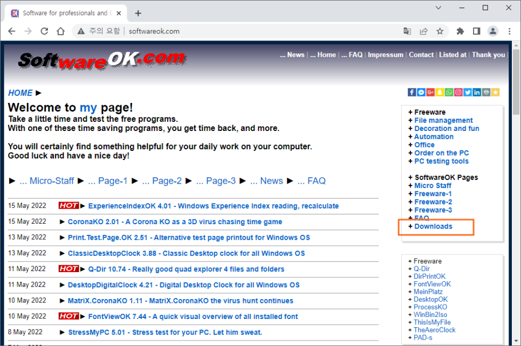Toggle the browser side panel icon

(476, 31)
